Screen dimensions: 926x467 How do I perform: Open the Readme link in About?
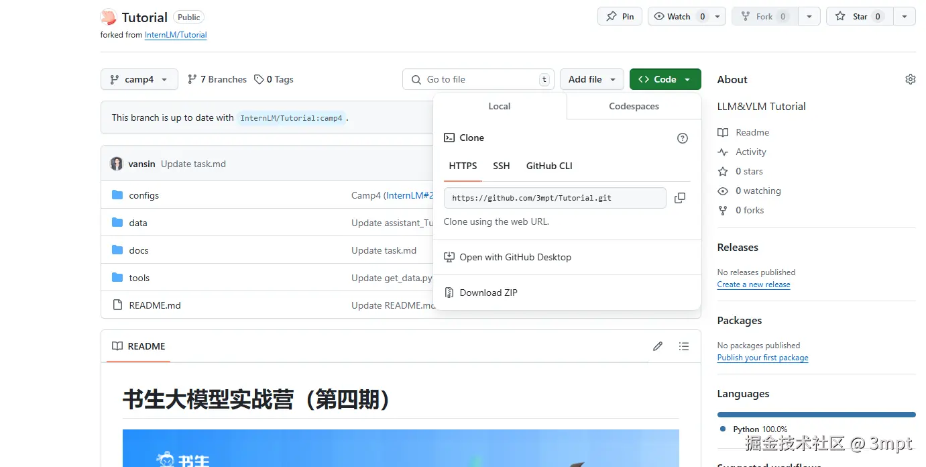752,132
